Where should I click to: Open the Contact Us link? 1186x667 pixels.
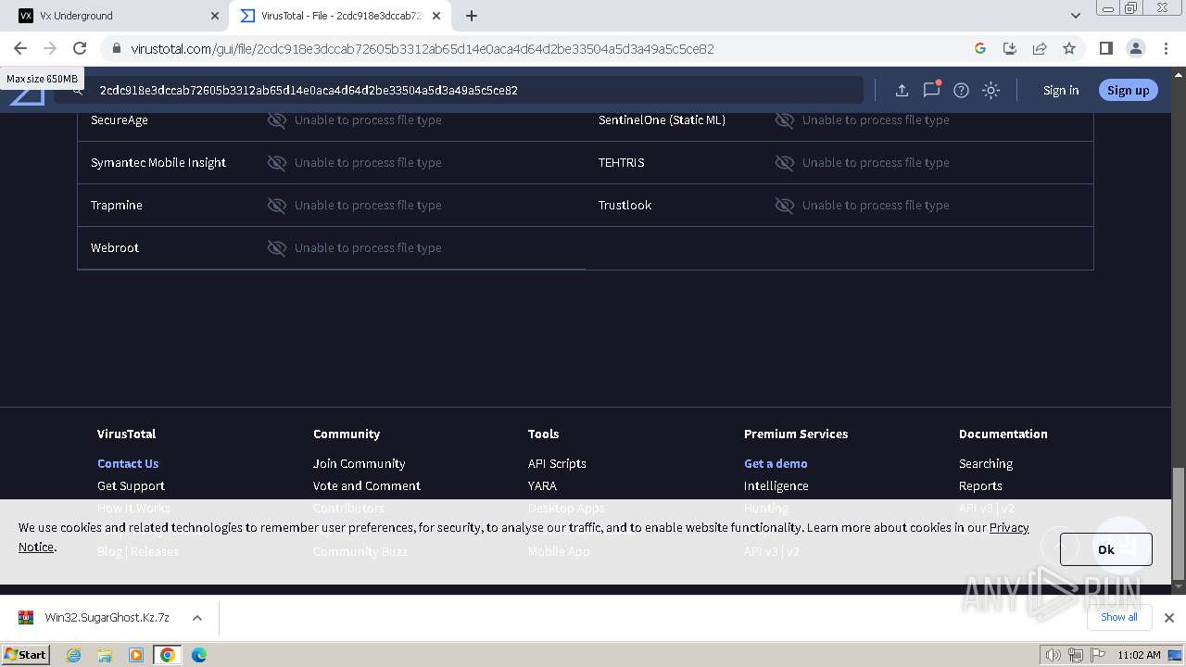pos(128,463)
